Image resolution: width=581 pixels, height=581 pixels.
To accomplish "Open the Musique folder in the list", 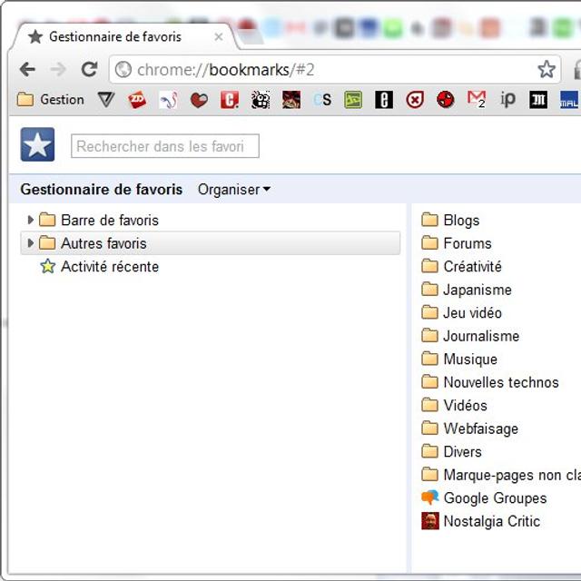I will pyautogui.click(x=469, y=359).
